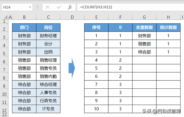Select the IT专员 cell
Image resolution: width=184 pixels, height=117 pixels.
(x=48, y=109)
